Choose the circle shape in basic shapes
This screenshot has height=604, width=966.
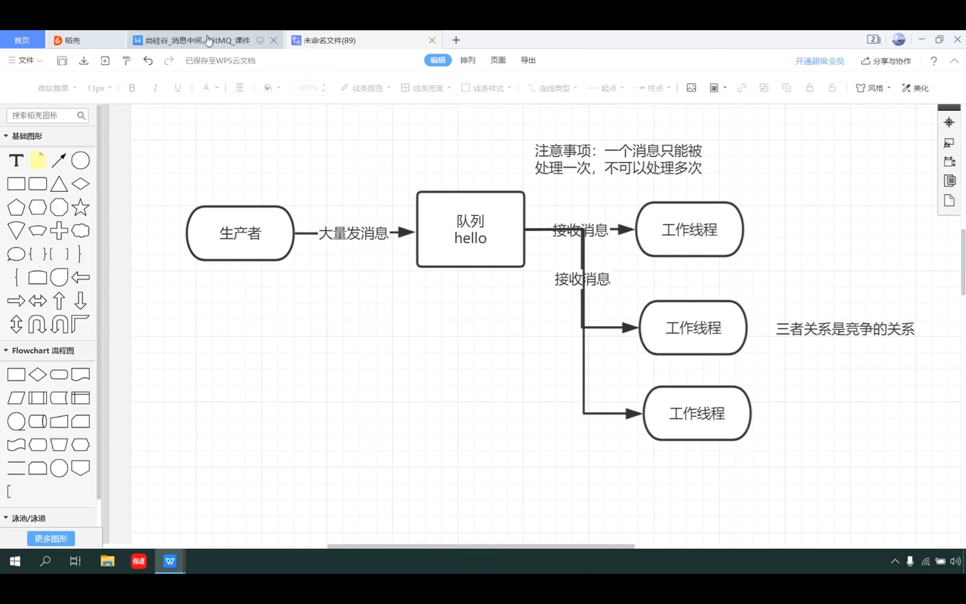click(x=81, y=161)
